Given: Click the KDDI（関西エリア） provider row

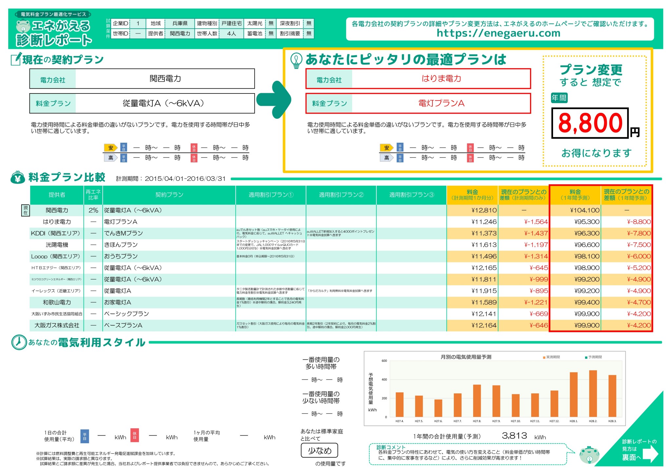Looking at the screenshot, I should (341, 233).
